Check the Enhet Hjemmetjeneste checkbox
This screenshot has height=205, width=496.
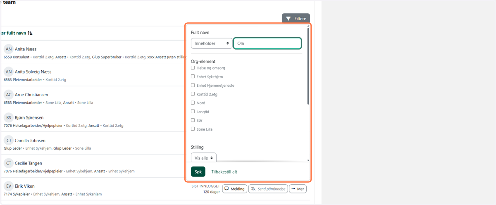(x=193, y=85)
